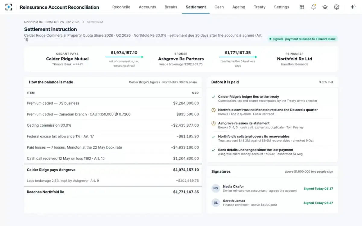Click Premium ceded — US business row
This screenshot has height=226, width=362.
113,103
